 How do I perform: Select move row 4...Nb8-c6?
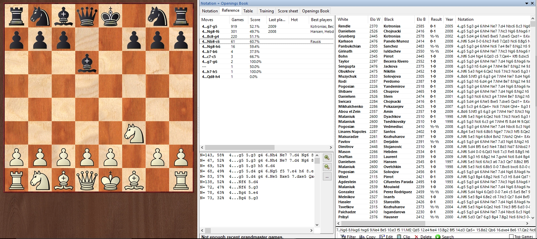coord(267,42)
